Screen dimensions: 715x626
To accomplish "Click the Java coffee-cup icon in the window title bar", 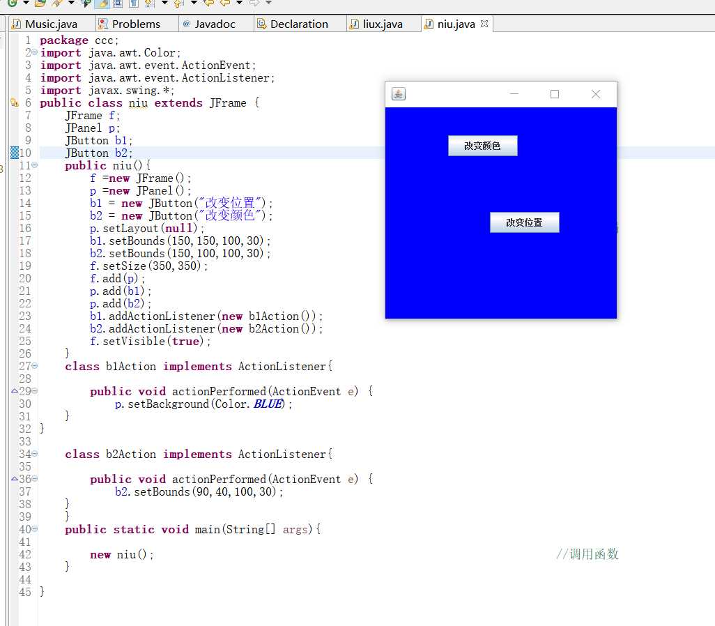I will tap(399, 94).
